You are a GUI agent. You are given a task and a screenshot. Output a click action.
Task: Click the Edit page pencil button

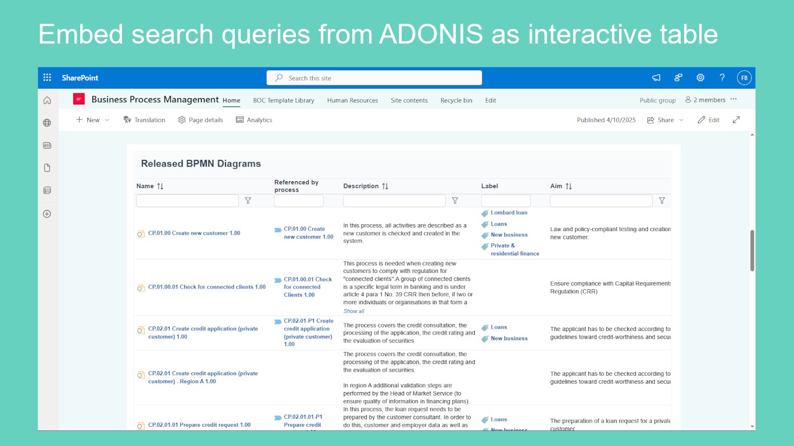point(709,120)
